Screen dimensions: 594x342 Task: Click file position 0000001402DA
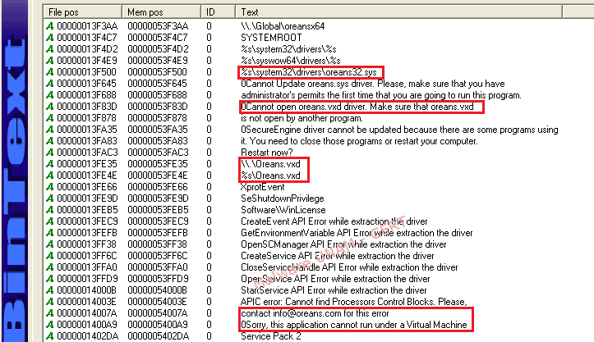point(88,336)
